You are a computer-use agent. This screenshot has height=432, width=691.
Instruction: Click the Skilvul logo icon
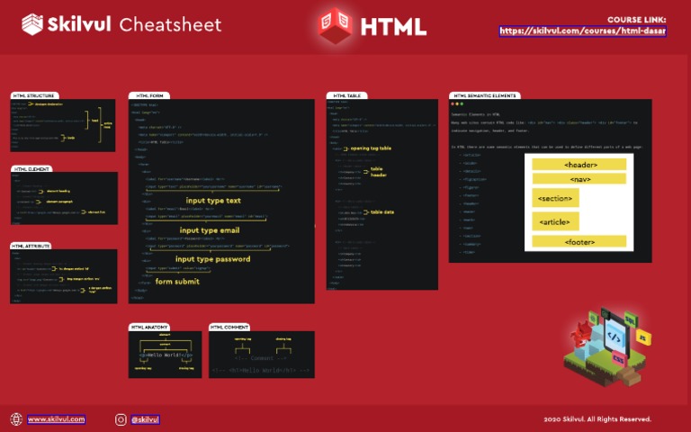pos(32,24)
